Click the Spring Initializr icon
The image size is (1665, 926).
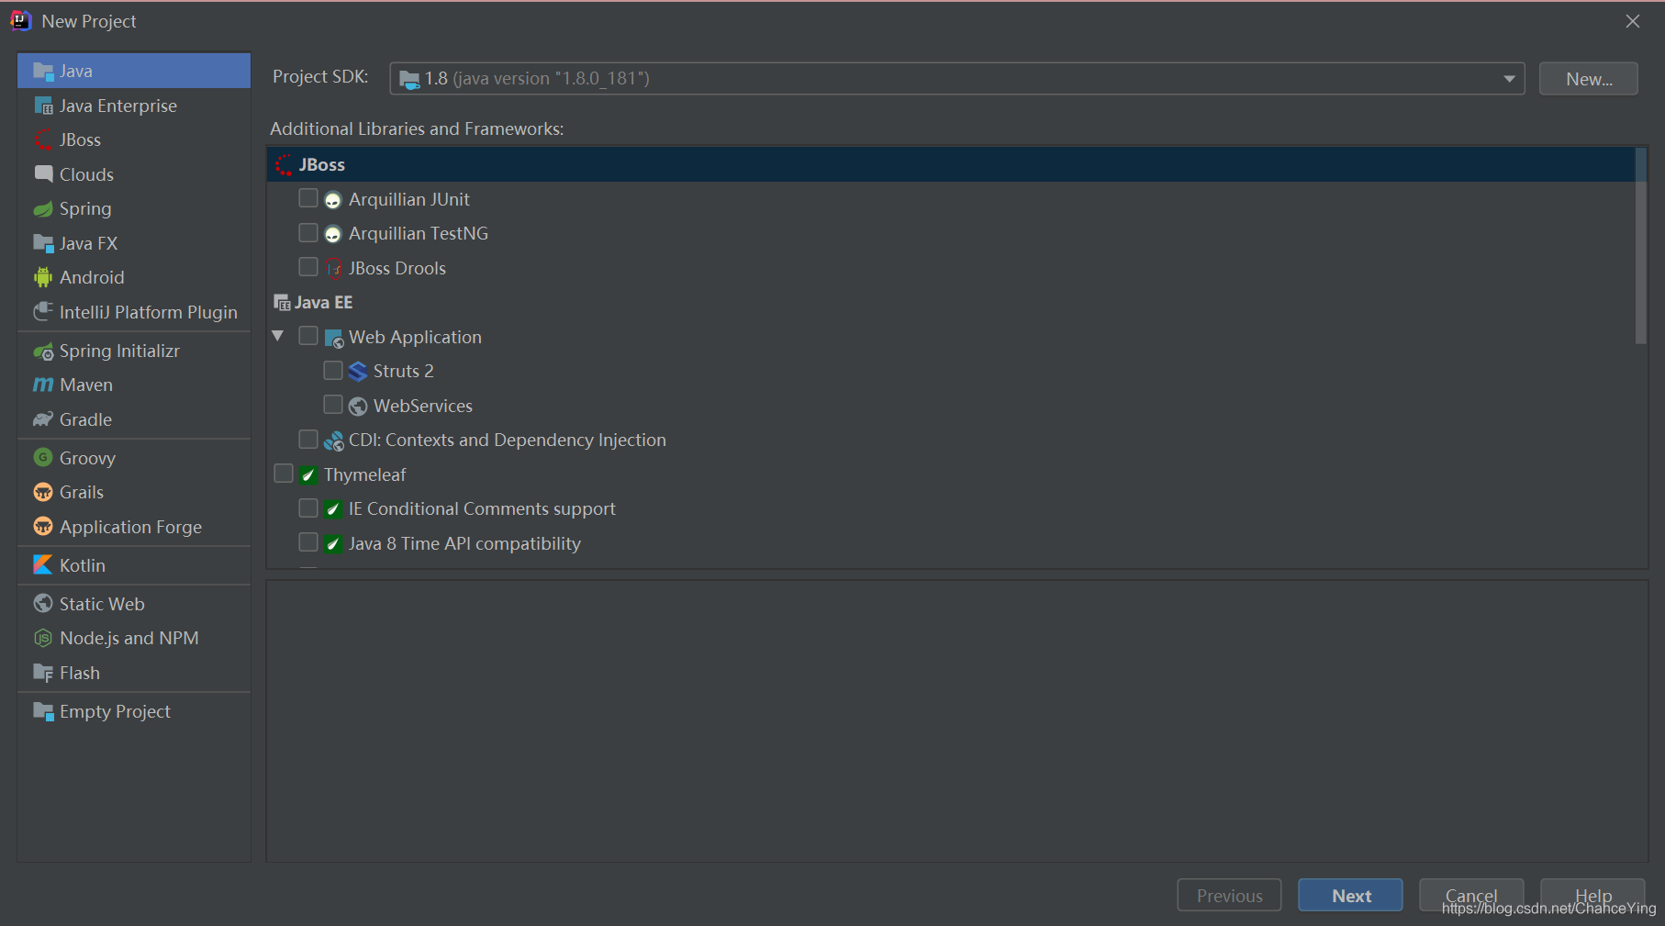pos(43,351)
